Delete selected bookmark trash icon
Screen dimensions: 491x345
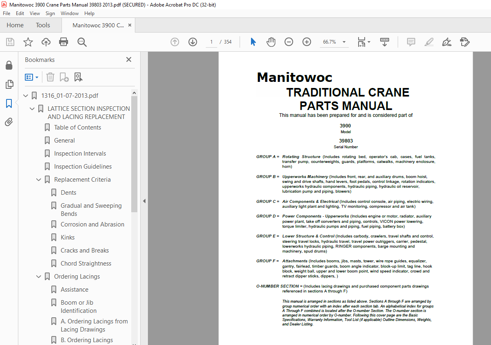pyautogui.click(x=50, y=77)
